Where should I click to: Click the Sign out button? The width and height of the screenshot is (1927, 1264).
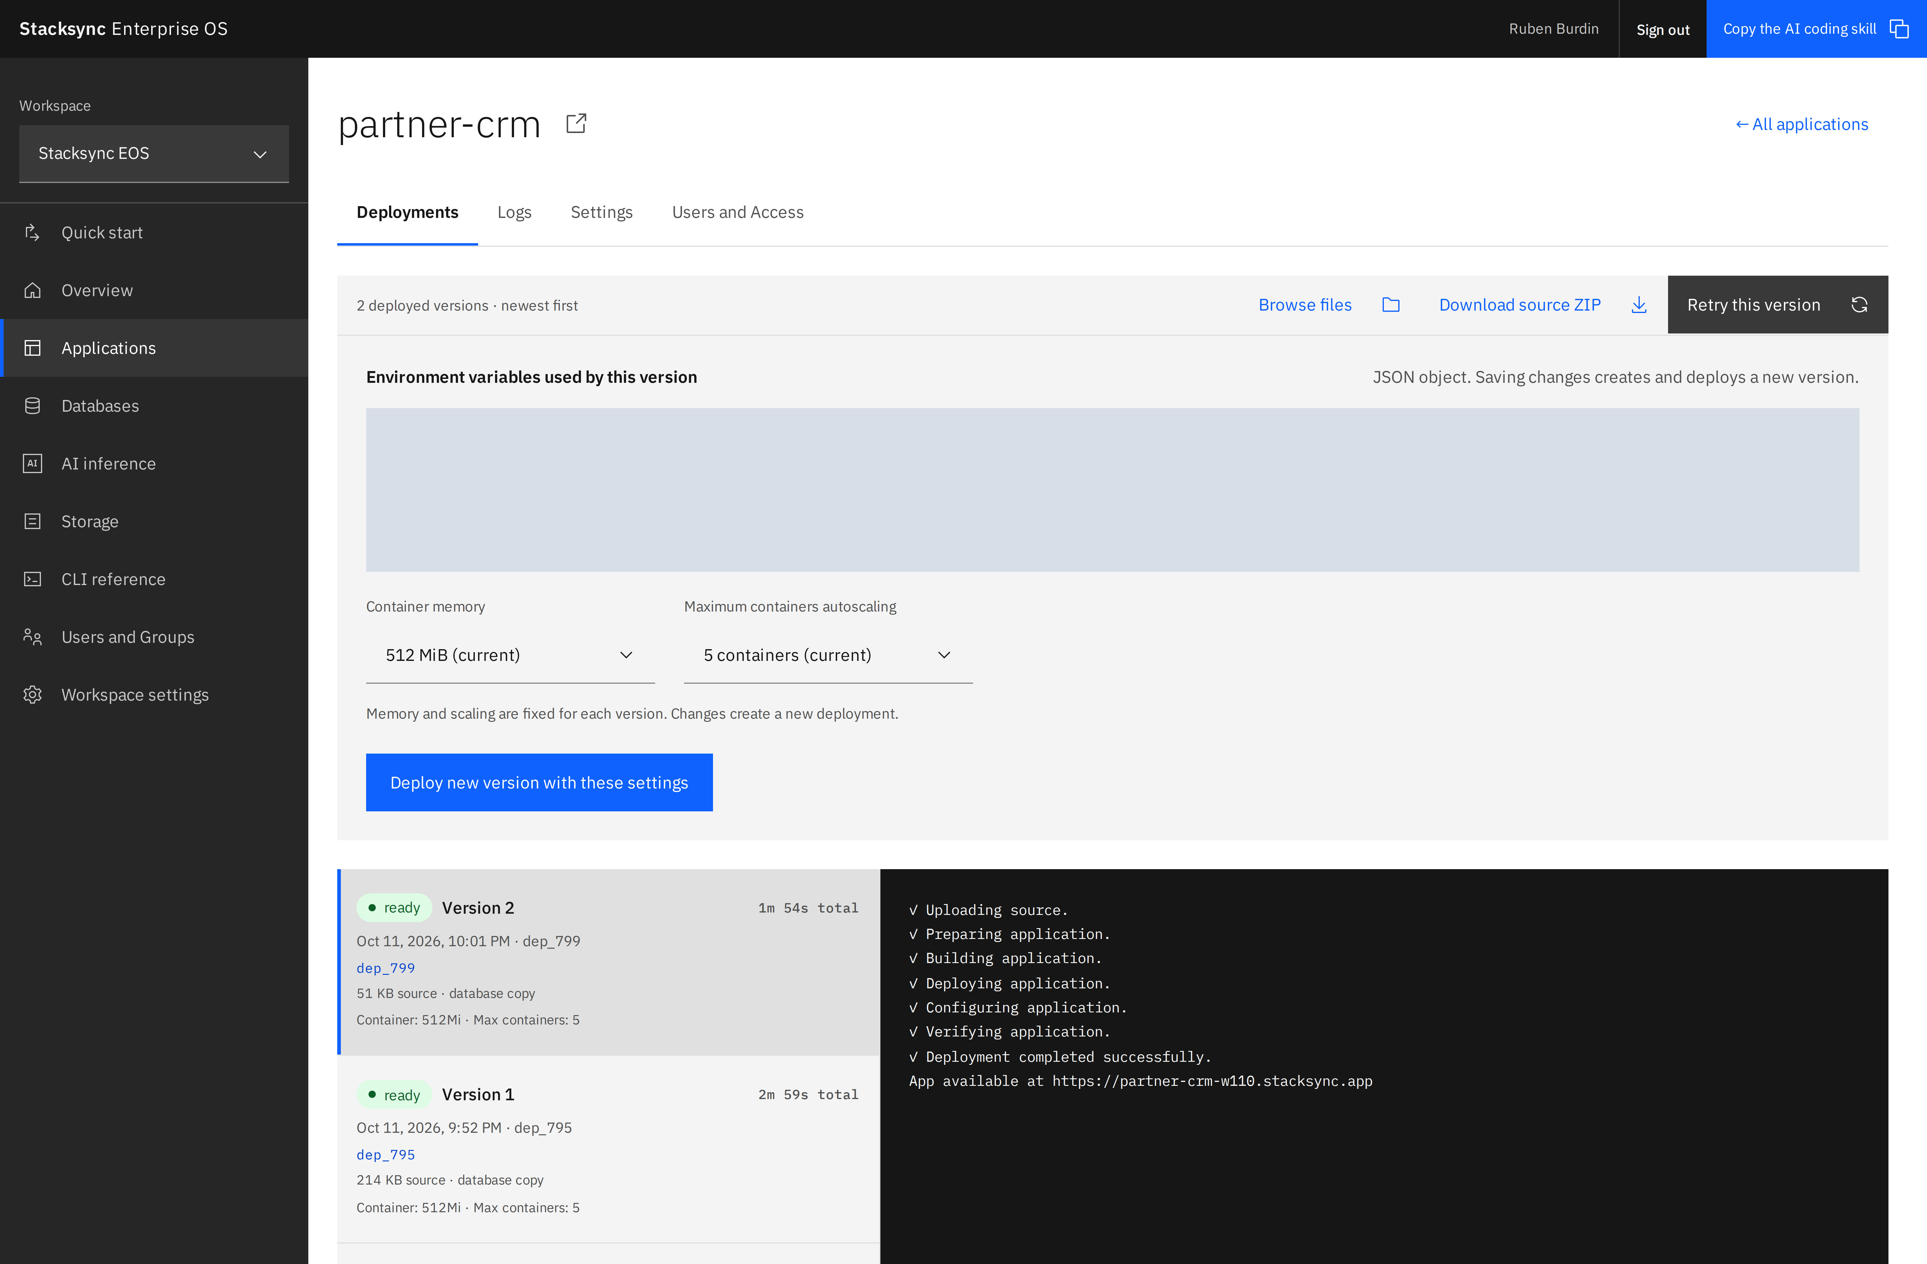tap(1662, 29)
